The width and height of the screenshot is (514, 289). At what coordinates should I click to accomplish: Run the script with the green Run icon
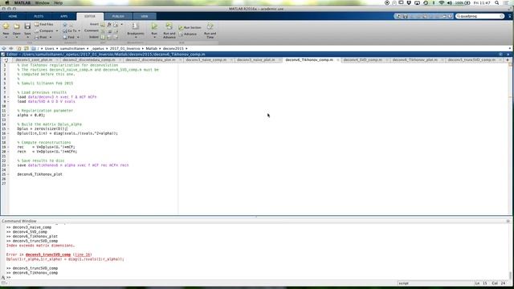pyautogui.click(x=154, y=26)
